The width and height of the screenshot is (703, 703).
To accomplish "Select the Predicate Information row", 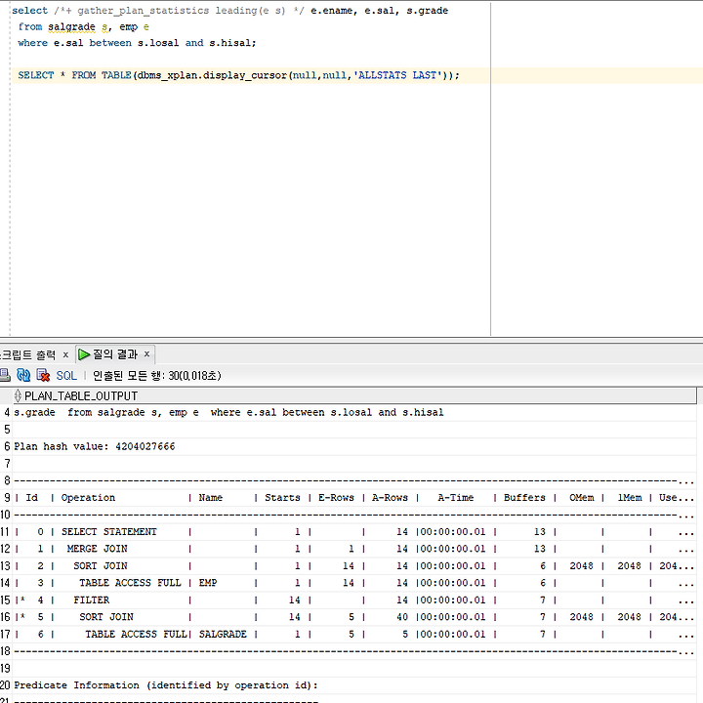I will pyautogui.click(x=354, y=685).
